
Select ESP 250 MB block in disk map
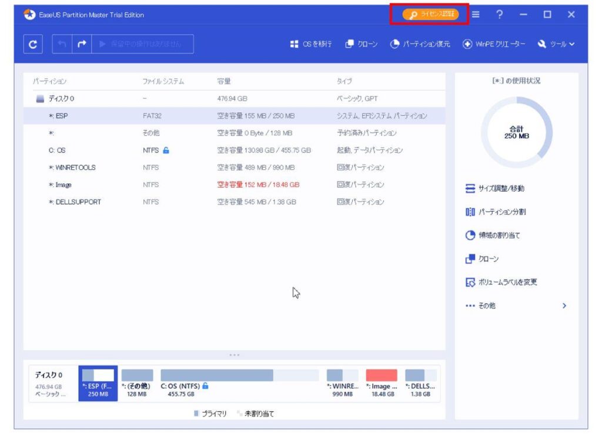pyautogui.click(x=98, y=383)
